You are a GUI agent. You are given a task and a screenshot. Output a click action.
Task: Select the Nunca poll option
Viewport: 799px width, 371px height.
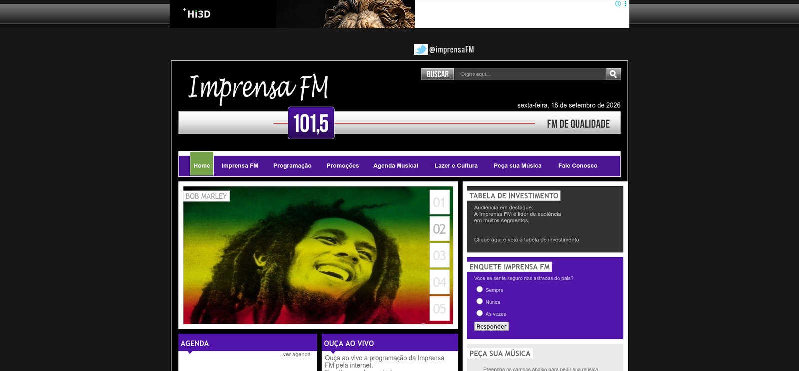[x=479, y=301]
